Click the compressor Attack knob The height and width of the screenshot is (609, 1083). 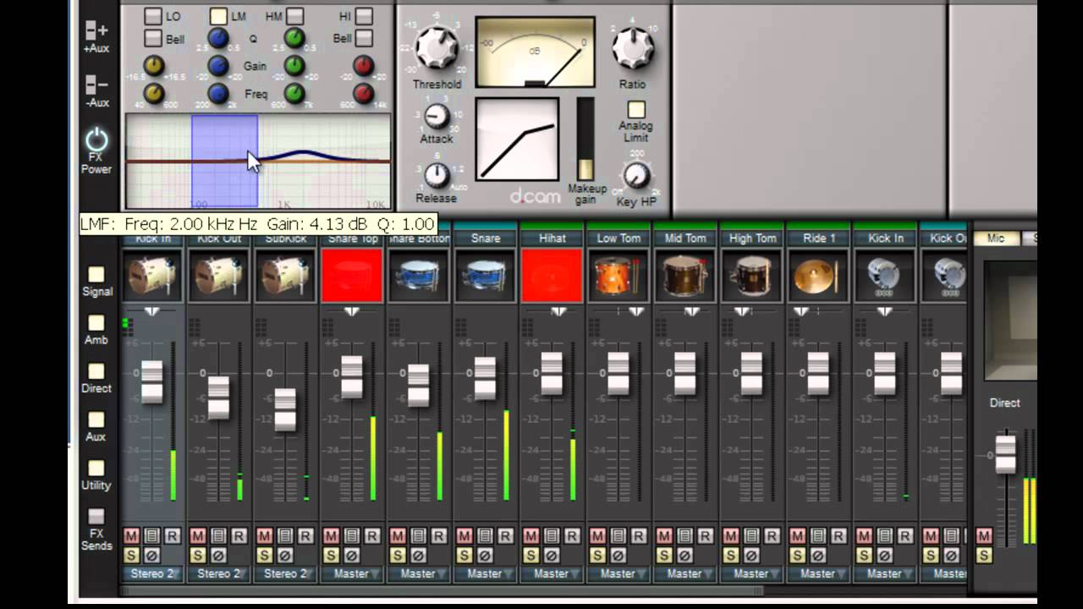[437, 116]
